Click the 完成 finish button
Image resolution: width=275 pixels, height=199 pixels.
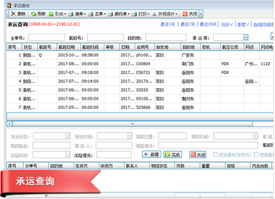point(173,154)
